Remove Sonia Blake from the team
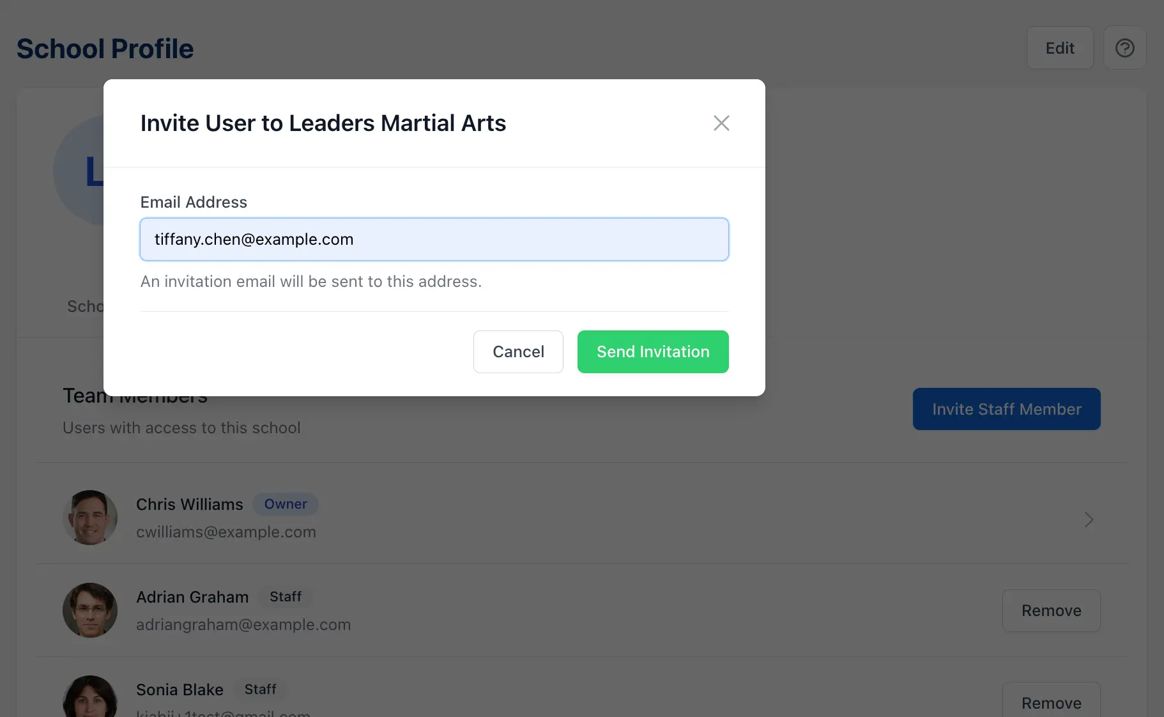Screen dimensions: 1164x717 click(x=1050, y=702)
